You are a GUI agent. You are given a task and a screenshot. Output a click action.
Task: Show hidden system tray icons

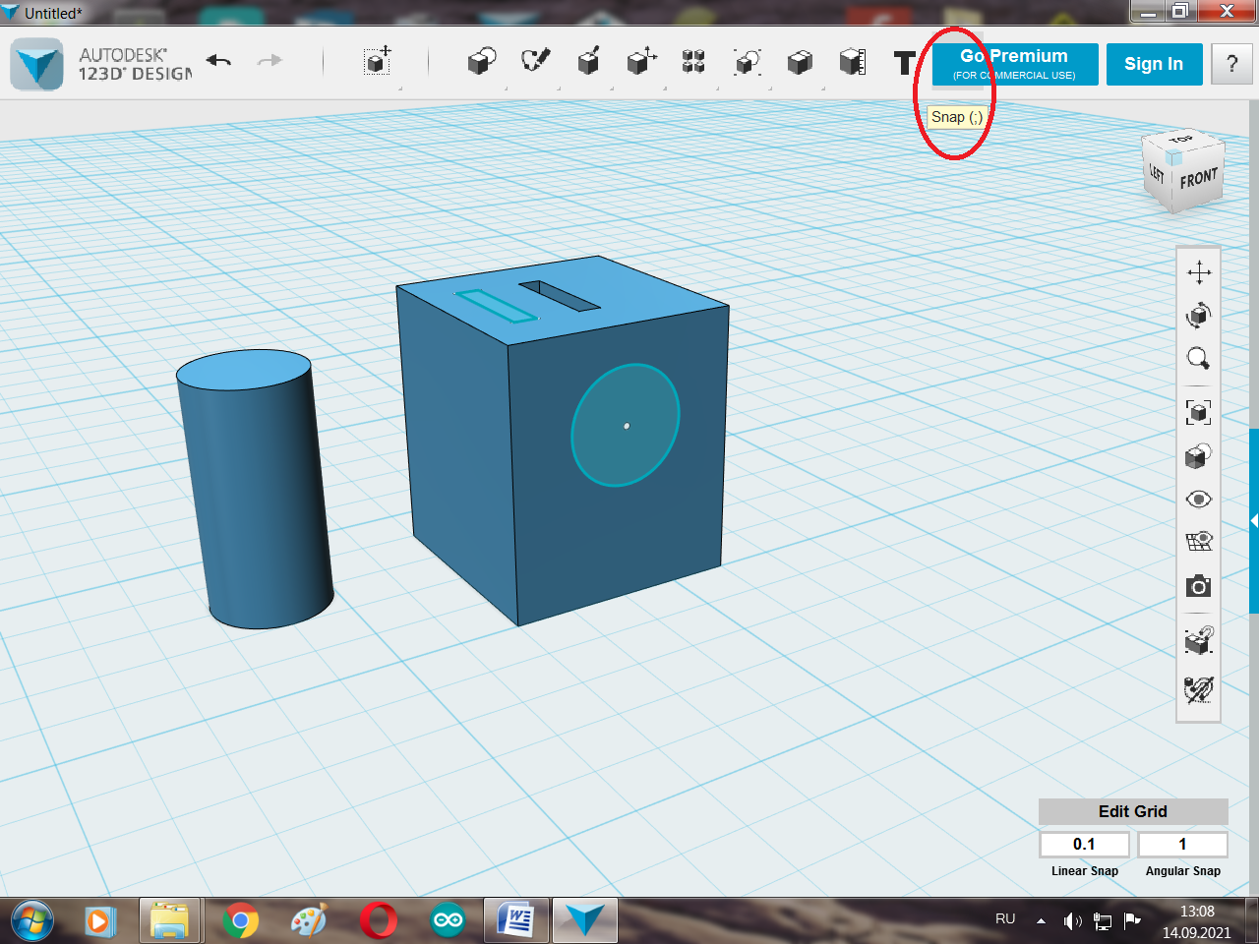1041,921
